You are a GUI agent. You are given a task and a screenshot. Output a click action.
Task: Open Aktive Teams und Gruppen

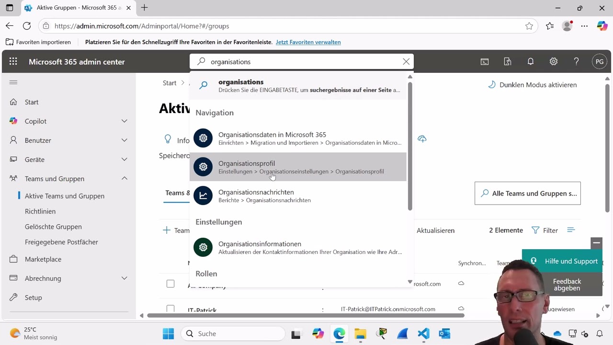[65, 196]
